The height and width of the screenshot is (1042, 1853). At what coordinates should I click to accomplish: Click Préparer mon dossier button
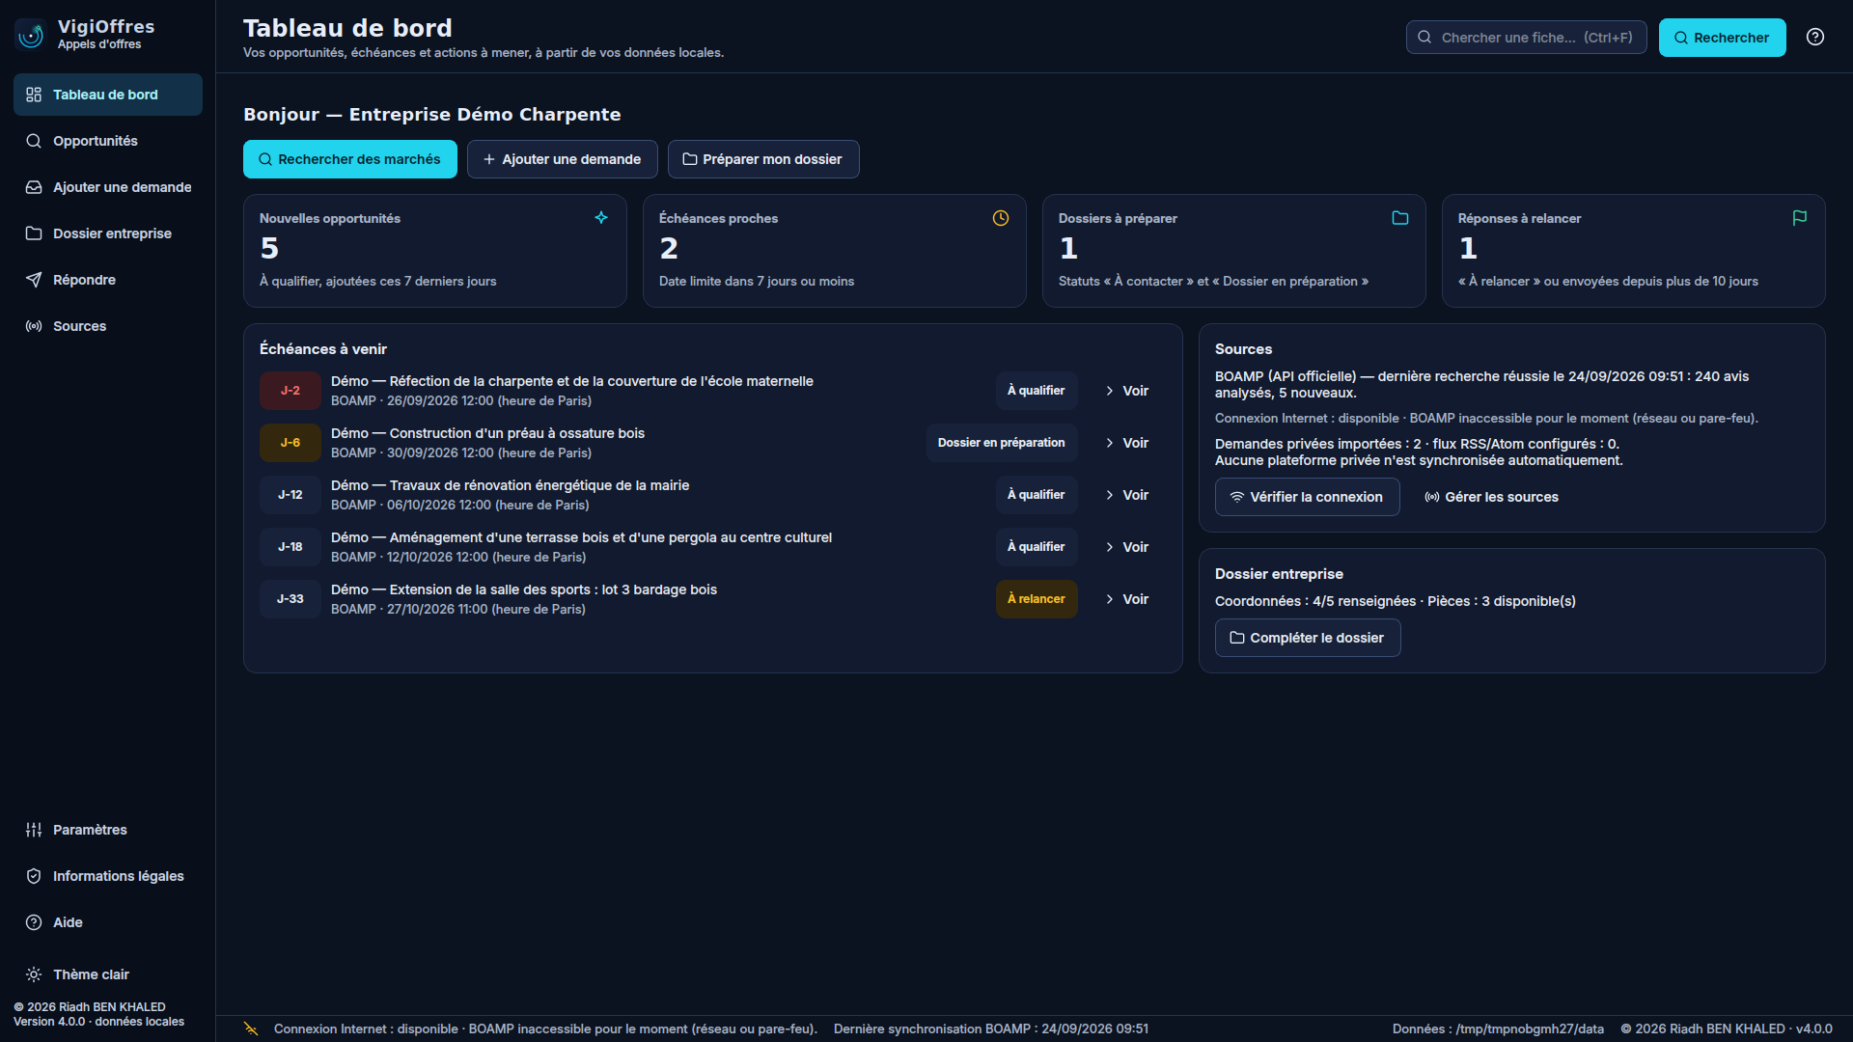pos(763,159)
